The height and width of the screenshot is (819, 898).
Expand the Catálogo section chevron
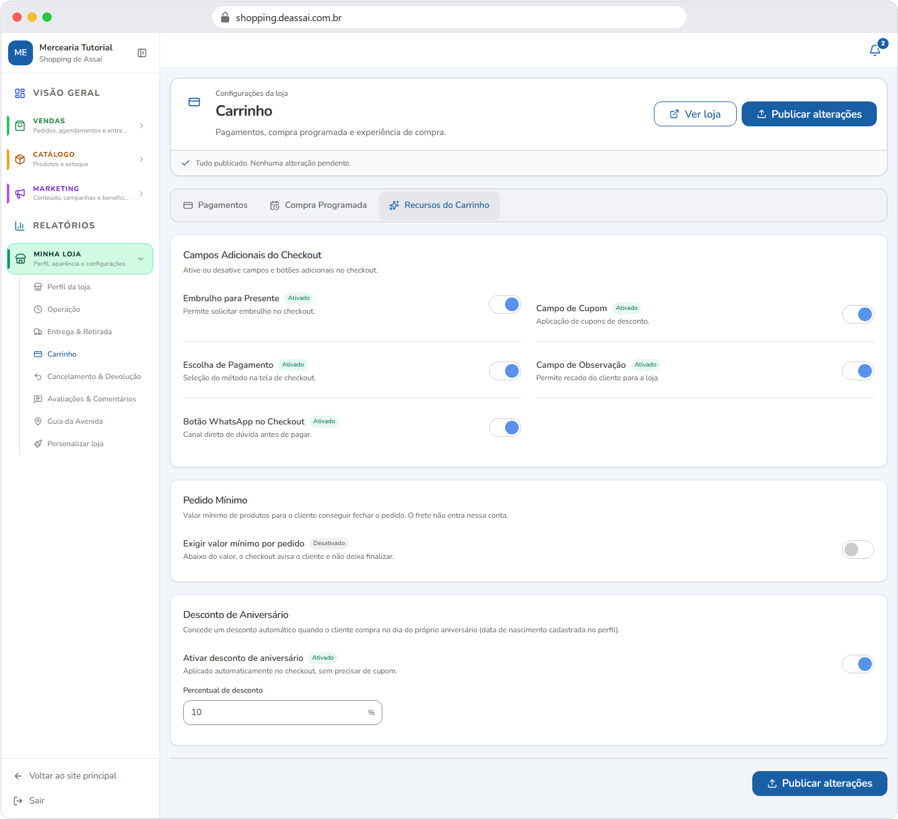pos(141,159)
